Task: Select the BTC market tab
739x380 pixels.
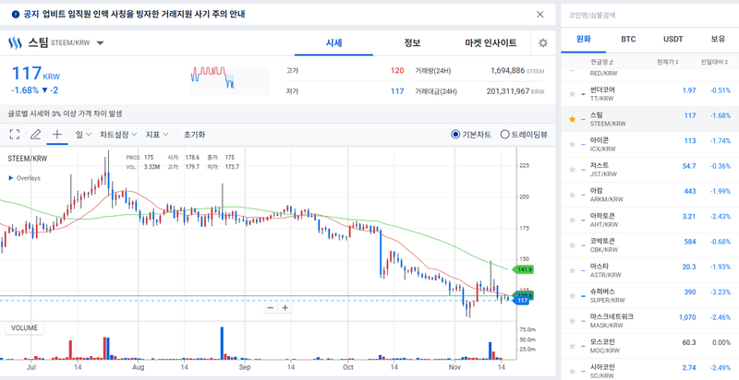Action: (628, 40)
